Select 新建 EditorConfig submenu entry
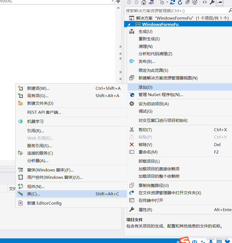This screenshot has height=243, width=232. 72,203
